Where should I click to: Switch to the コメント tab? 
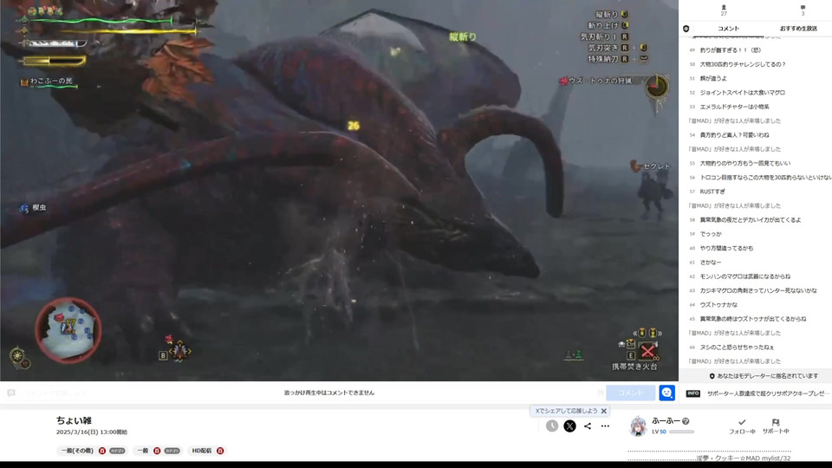tap(728, 29)
